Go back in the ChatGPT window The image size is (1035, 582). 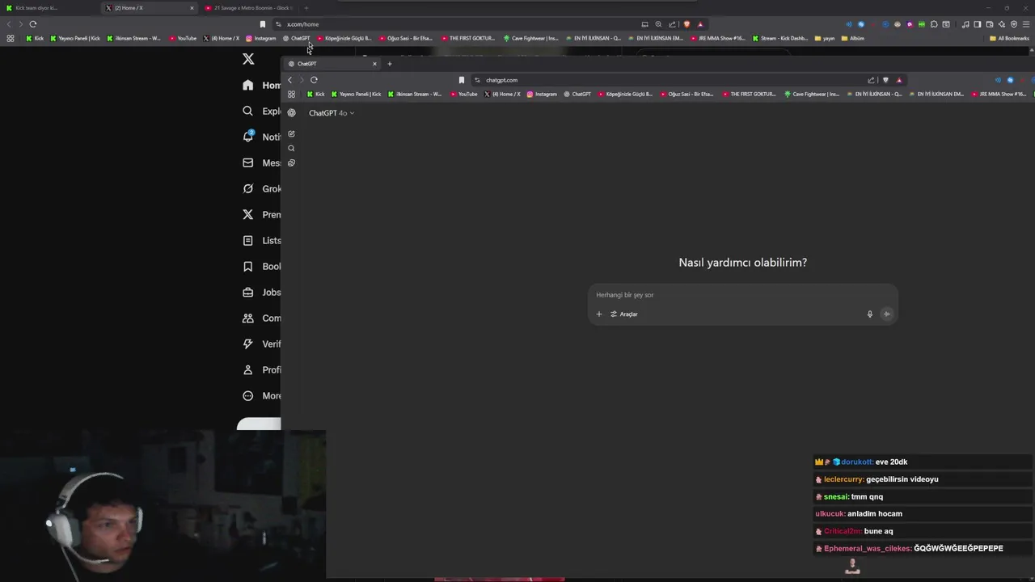289,79
